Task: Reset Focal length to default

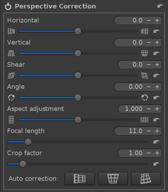Action: [x=156, y=142]
